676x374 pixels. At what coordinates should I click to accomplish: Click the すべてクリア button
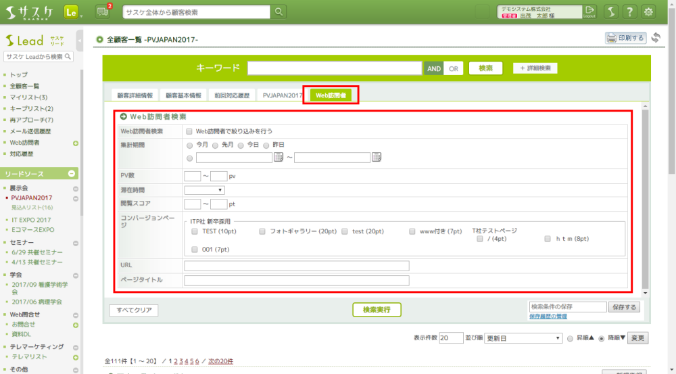(x=134, y=310)
